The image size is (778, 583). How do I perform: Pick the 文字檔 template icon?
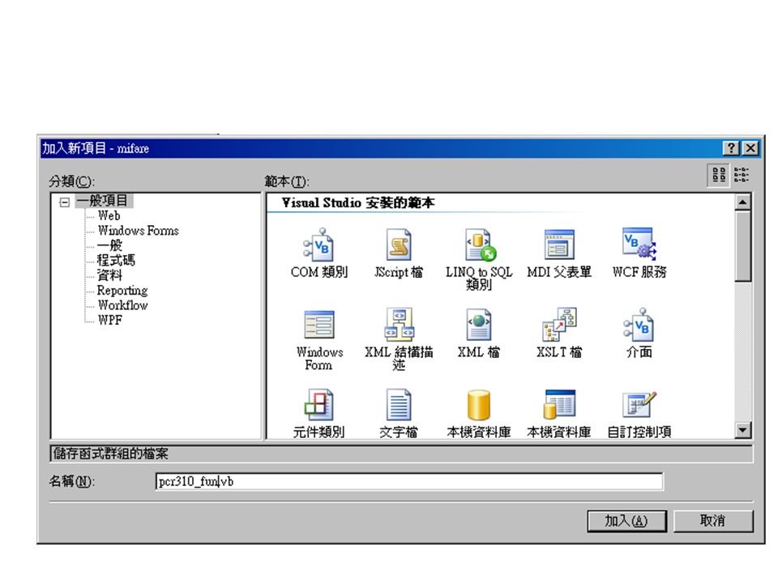[x=399, y=405]
